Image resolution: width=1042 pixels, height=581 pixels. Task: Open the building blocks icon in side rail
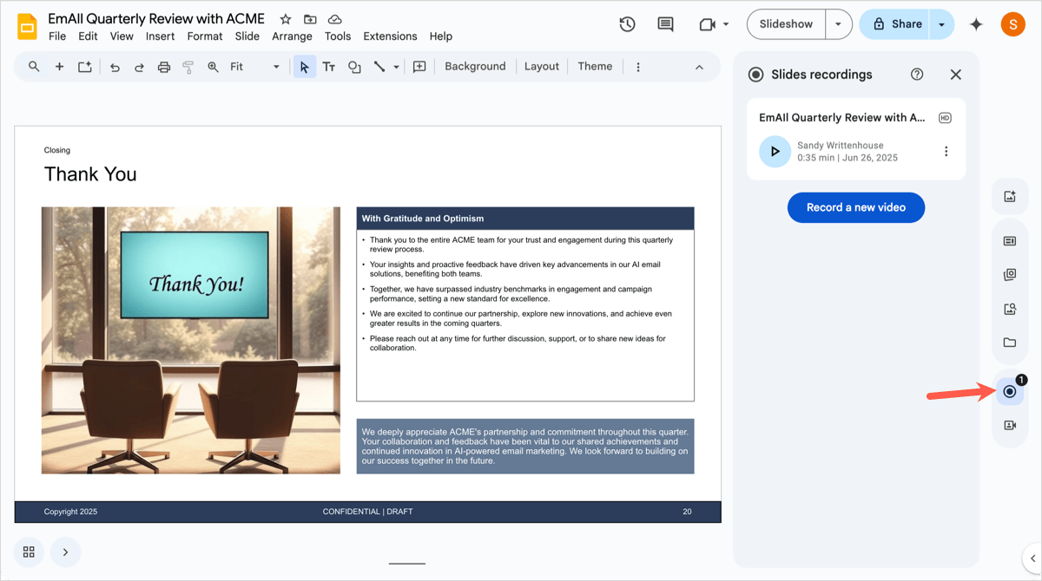pyautogui.click(x=1010, y=275)
